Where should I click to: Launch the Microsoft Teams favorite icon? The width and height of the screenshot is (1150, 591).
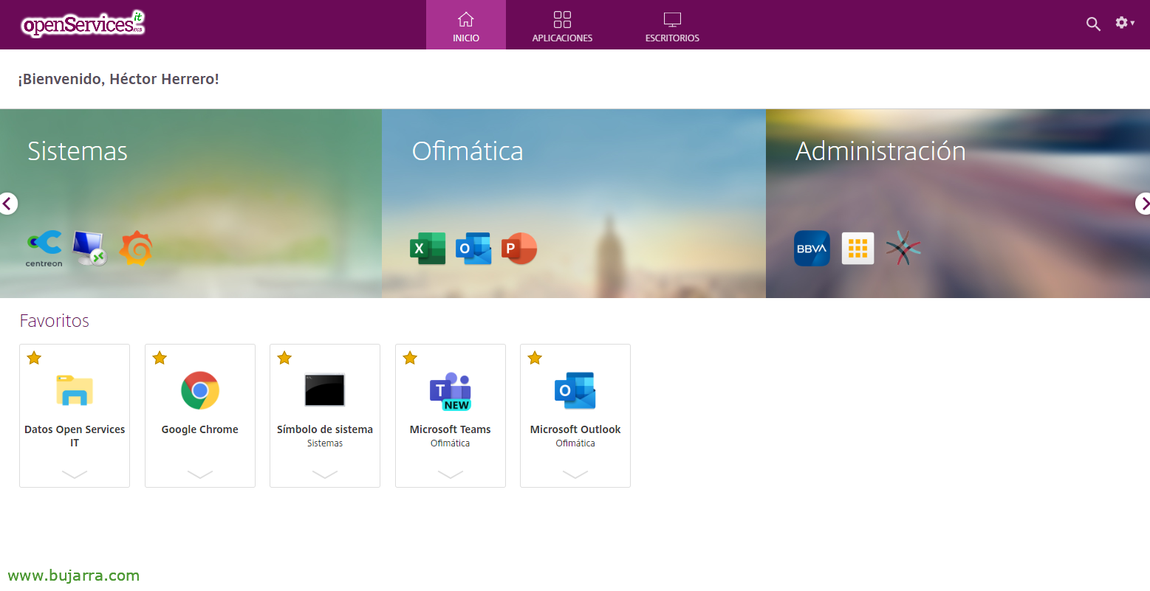pyautogui.click(x=451, y=391)
